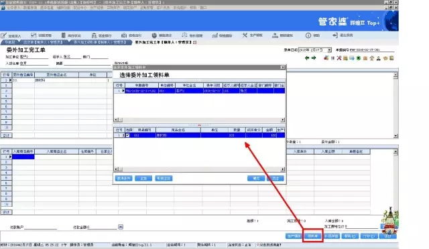The height and width of the screenshot is (249, 429).
Task: Click right arrow of dialog upper horizontal scrollbar
Action: pyautogui.click(x=283, y=120)
